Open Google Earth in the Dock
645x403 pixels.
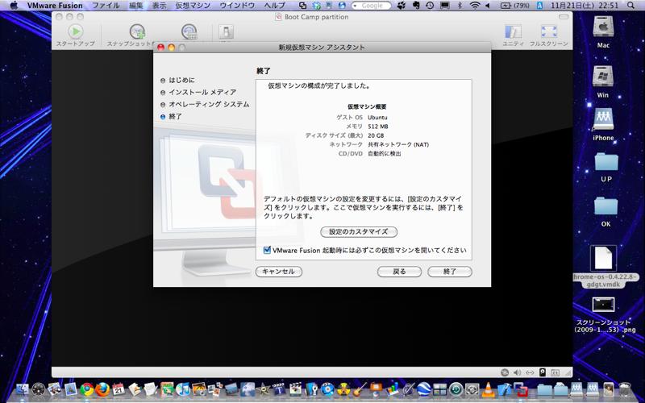[424, 389]
